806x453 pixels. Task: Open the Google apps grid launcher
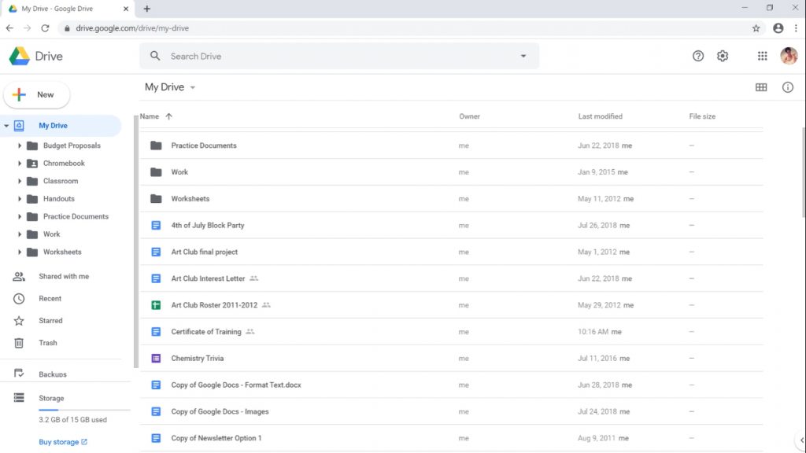[x=761, y=56]
